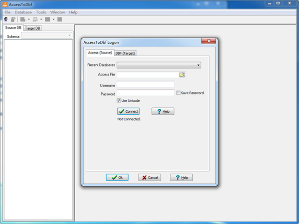Image resolution: width=299 pixels, height=224 pixels.
Task: Click Help button at dialog bottom
Action: (x=181, y=177)
